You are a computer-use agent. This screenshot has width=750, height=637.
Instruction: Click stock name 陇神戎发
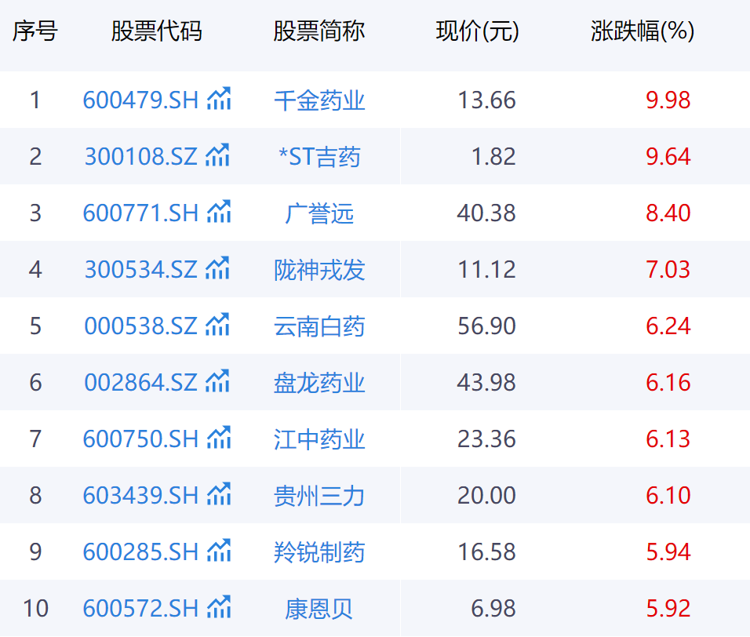pyautogui.click(x=319, y=270)
